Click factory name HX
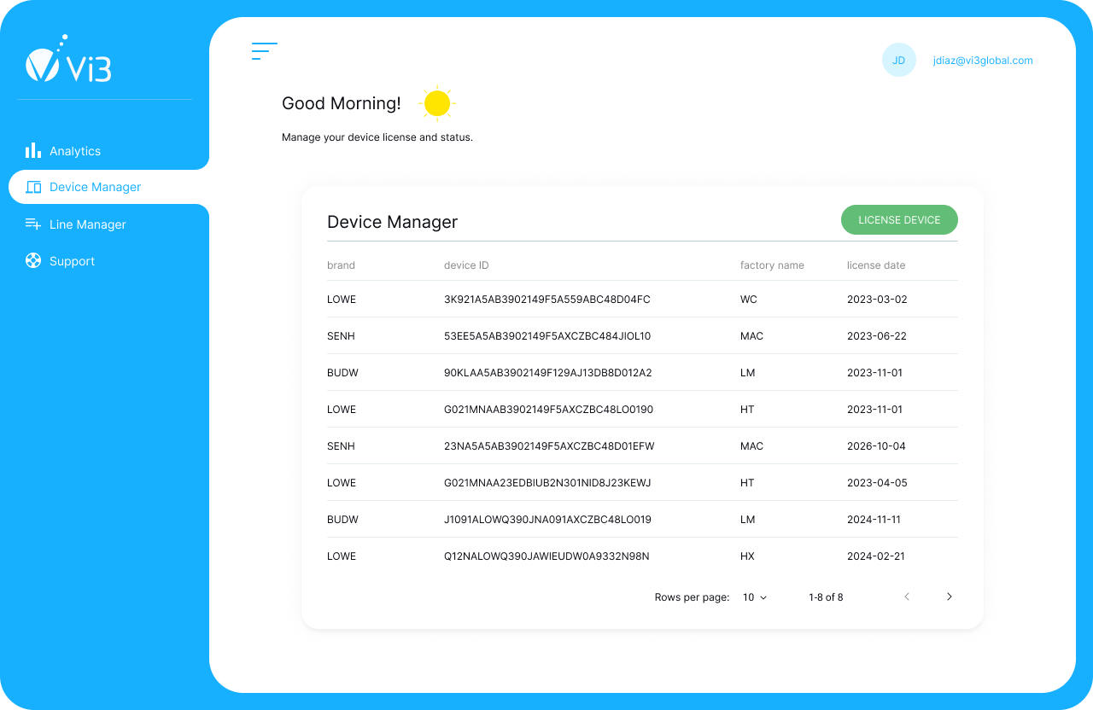 (747, 556)
